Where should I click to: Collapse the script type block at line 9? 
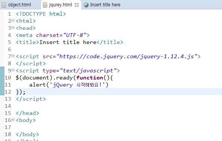coord(13,70)
